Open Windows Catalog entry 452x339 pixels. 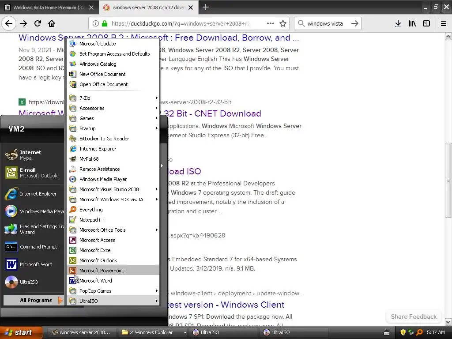pos(113,64)
